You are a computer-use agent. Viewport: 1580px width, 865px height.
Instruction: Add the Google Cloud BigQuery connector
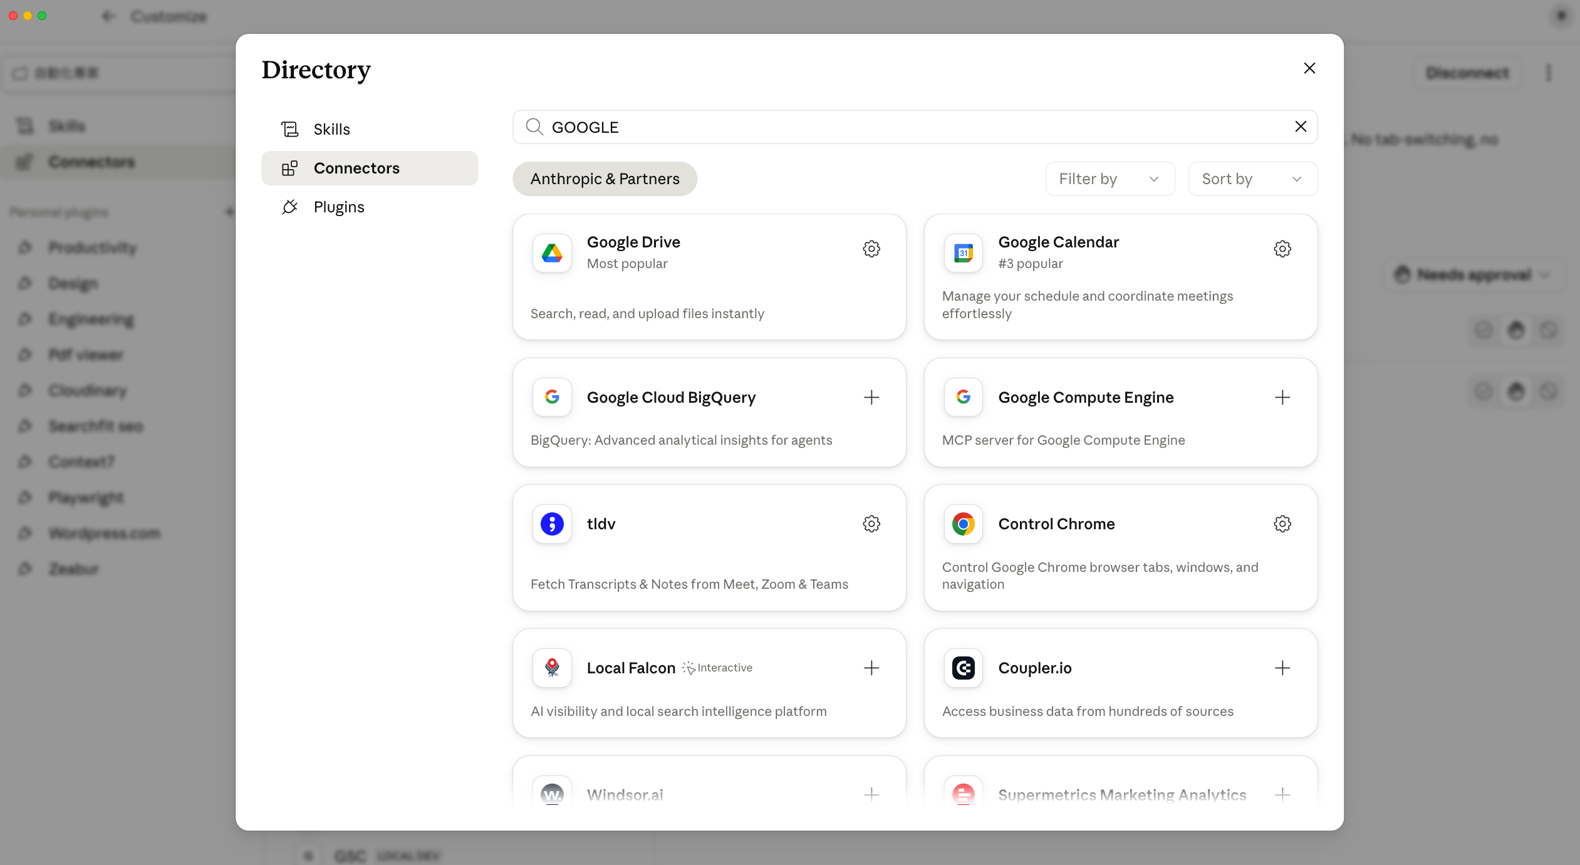coord(871,397)
